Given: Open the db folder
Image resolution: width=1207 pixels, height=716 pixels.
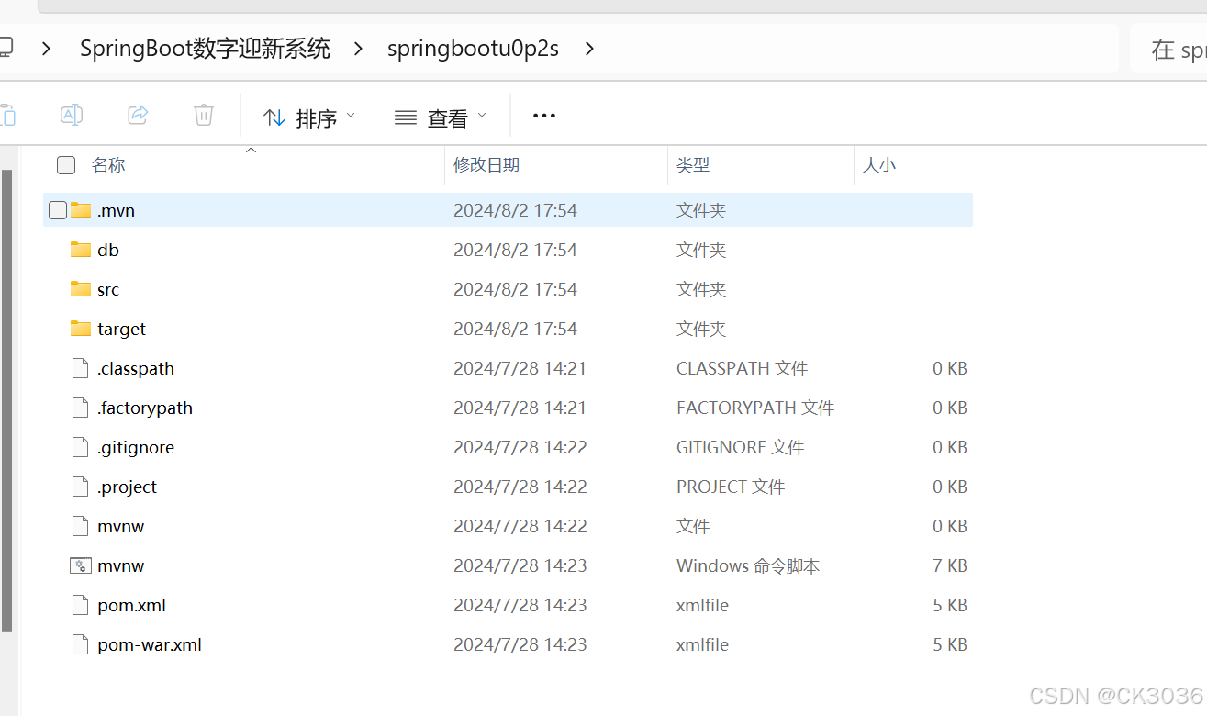Looking at the screenshot, I should point(107,249).
